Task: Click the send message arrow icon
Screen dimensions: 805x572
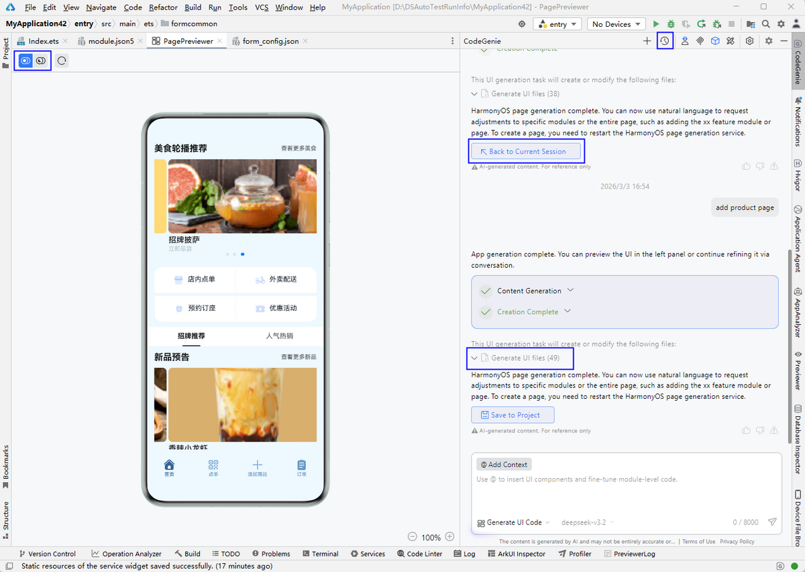Action: [x=772, y=522]
